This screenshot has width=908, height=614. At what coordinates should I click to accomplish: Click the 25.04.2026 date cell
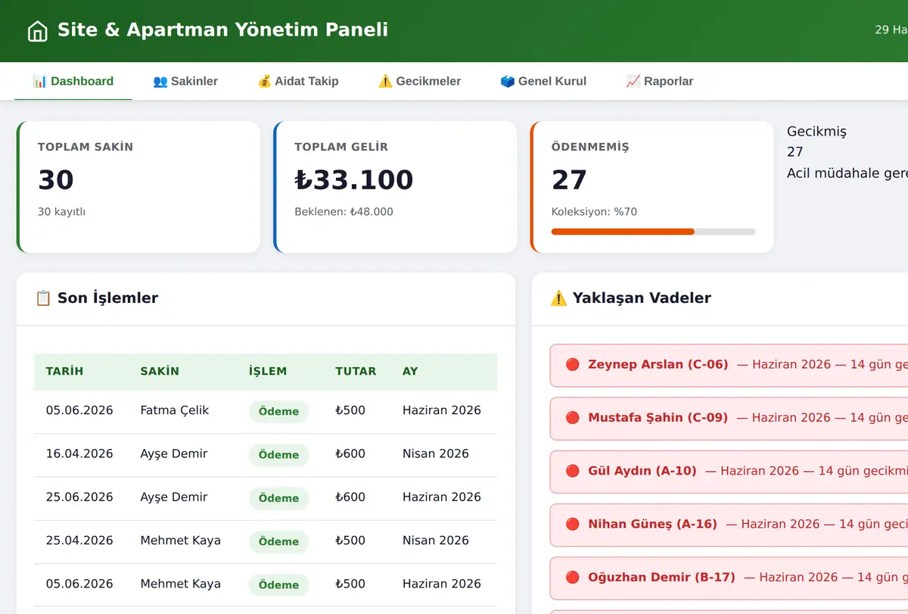79,541
